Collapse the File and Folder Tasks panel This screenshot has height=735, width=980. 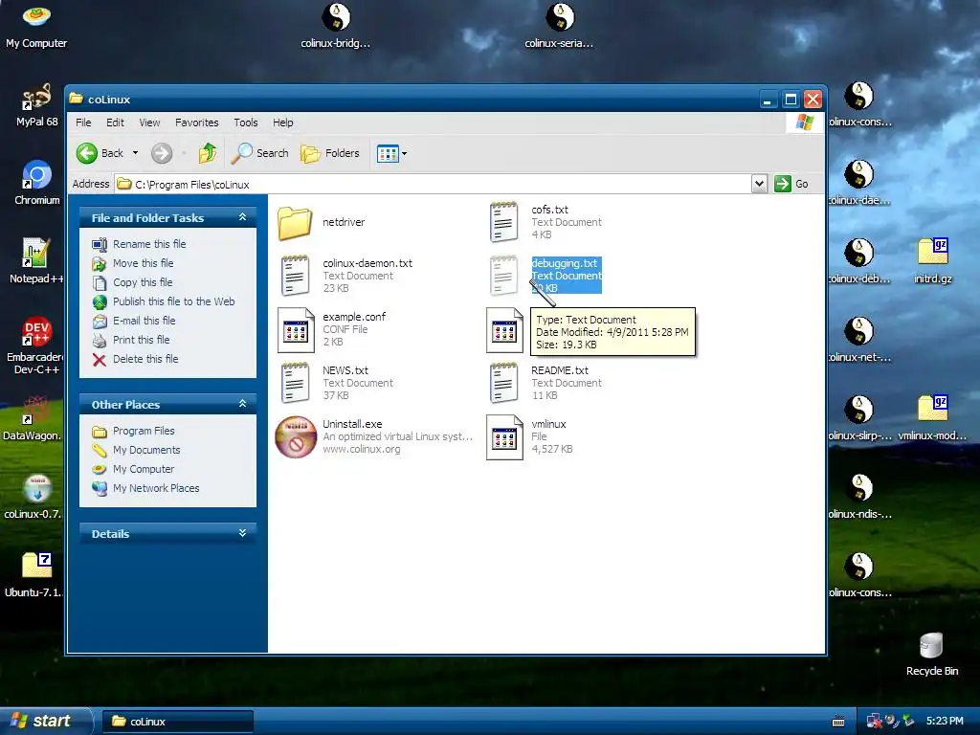click(242, 217)
